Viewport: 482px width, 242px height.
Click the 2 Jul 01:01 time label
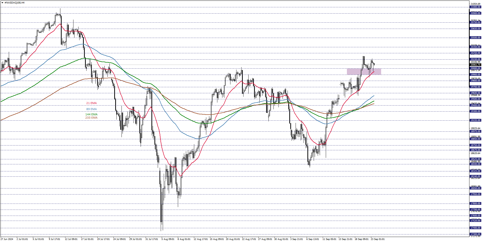click(x=22, y=239)
